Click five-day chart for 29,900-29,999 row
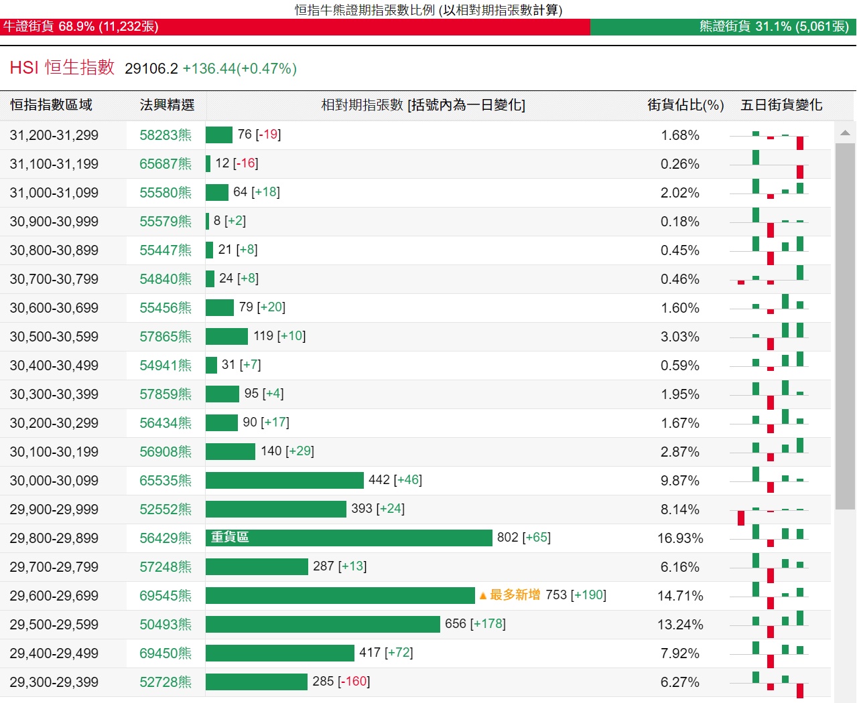857x703 pixels. 771,516
